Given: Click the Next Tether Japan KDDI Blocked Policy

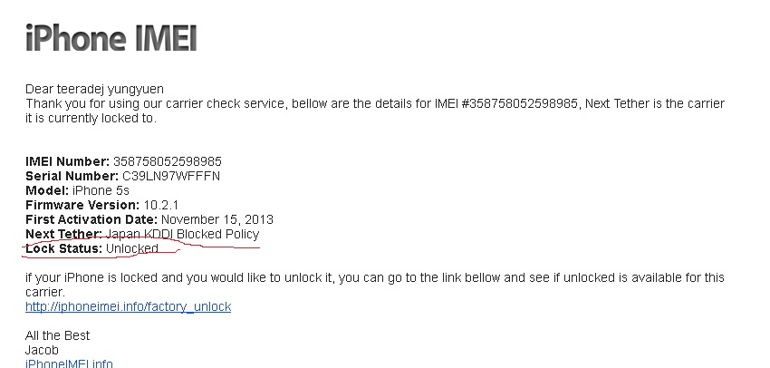Looking at the screenshot, I should pyautogui.click(x=182, y=234).
